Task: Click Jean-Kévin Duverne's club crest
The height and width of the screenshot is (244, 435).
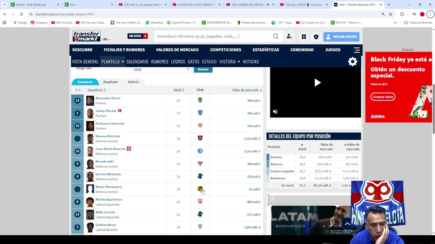Action: click(200, 151)
